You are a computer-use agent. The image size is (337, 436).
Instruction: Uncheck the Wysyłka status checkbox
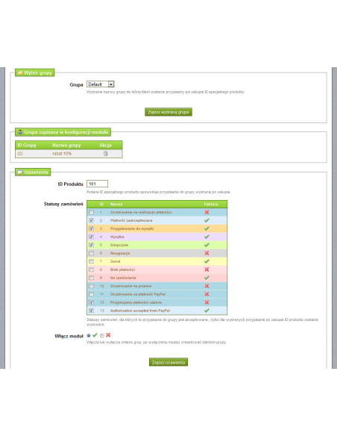(91, 237)
